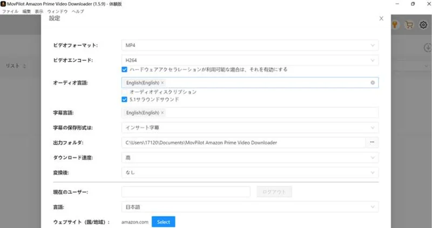The image size is (432, 228).
Task: Remove English(English) tag from オーディオ言語
Action: 163,83
